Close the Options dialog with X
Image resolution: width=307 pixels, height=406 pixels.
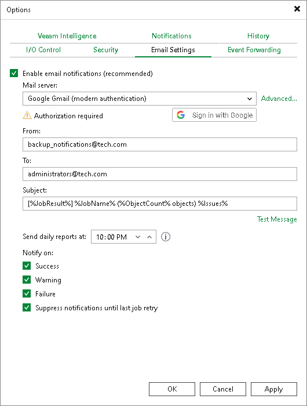point(297,9)
